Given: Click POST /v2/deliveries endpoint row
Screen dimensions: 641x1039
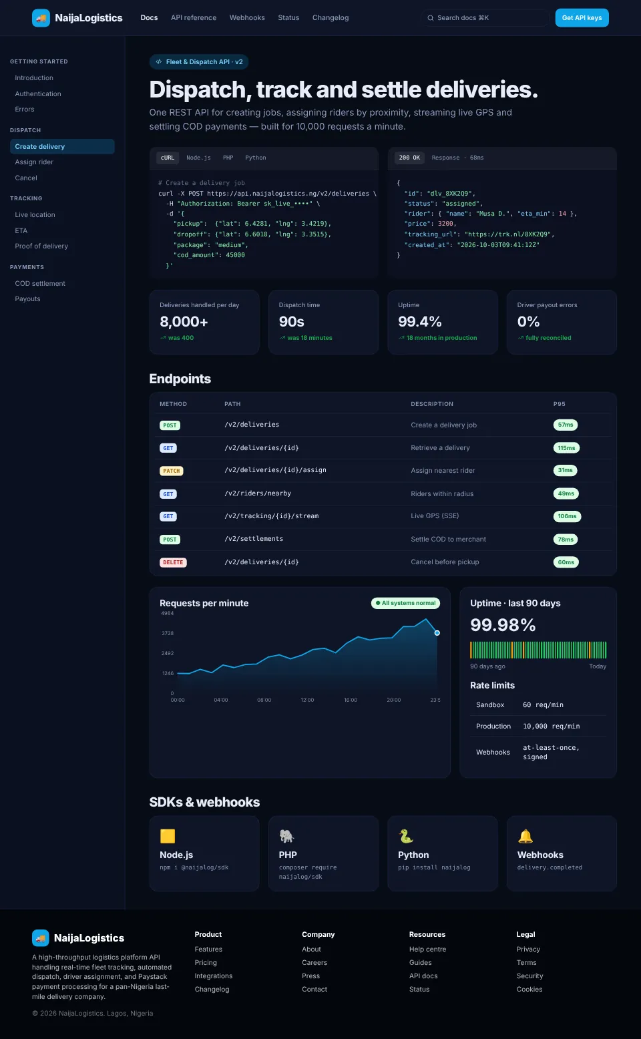Looking at the screenshot, I should [383, 425].
